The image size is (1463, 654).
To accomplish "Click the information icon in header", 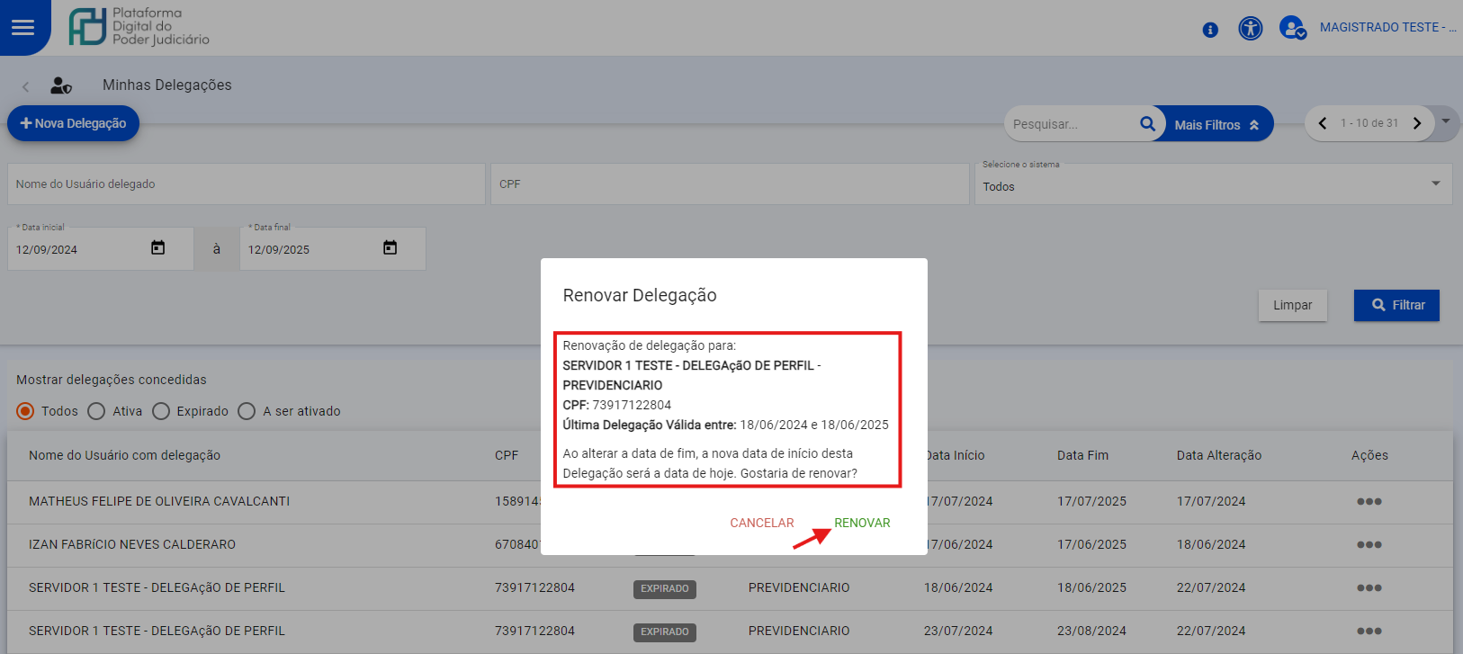I will click(x=1210, y=30).
